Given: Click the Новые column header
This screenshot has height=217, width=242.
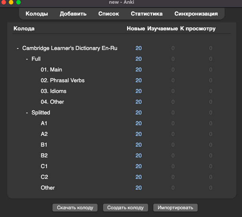Looking at the screenshot, I should [x=136, y=29].
